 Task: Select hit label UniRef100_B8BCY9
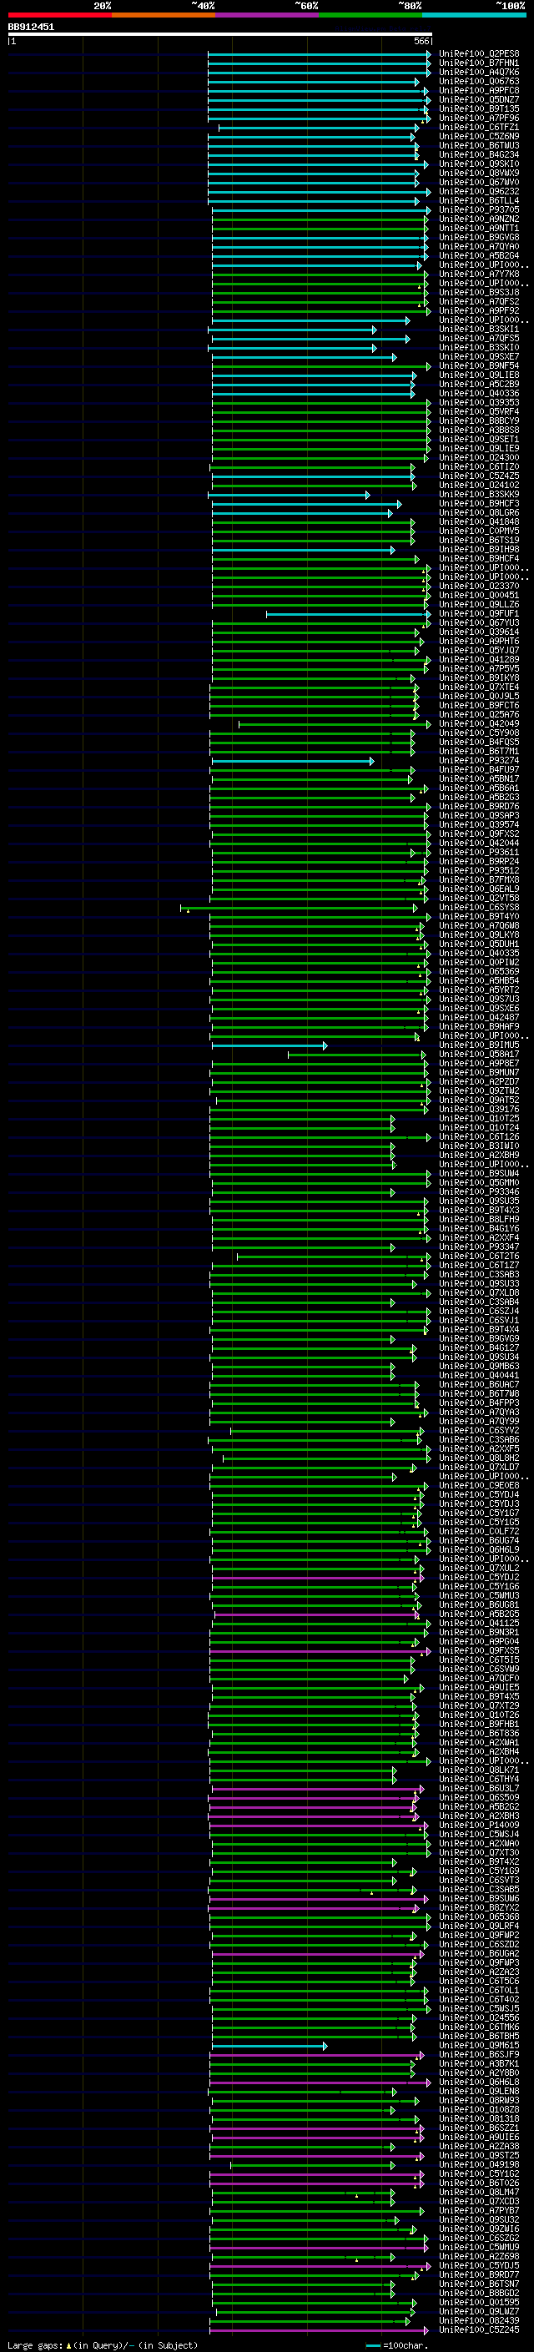click(479, 421)
